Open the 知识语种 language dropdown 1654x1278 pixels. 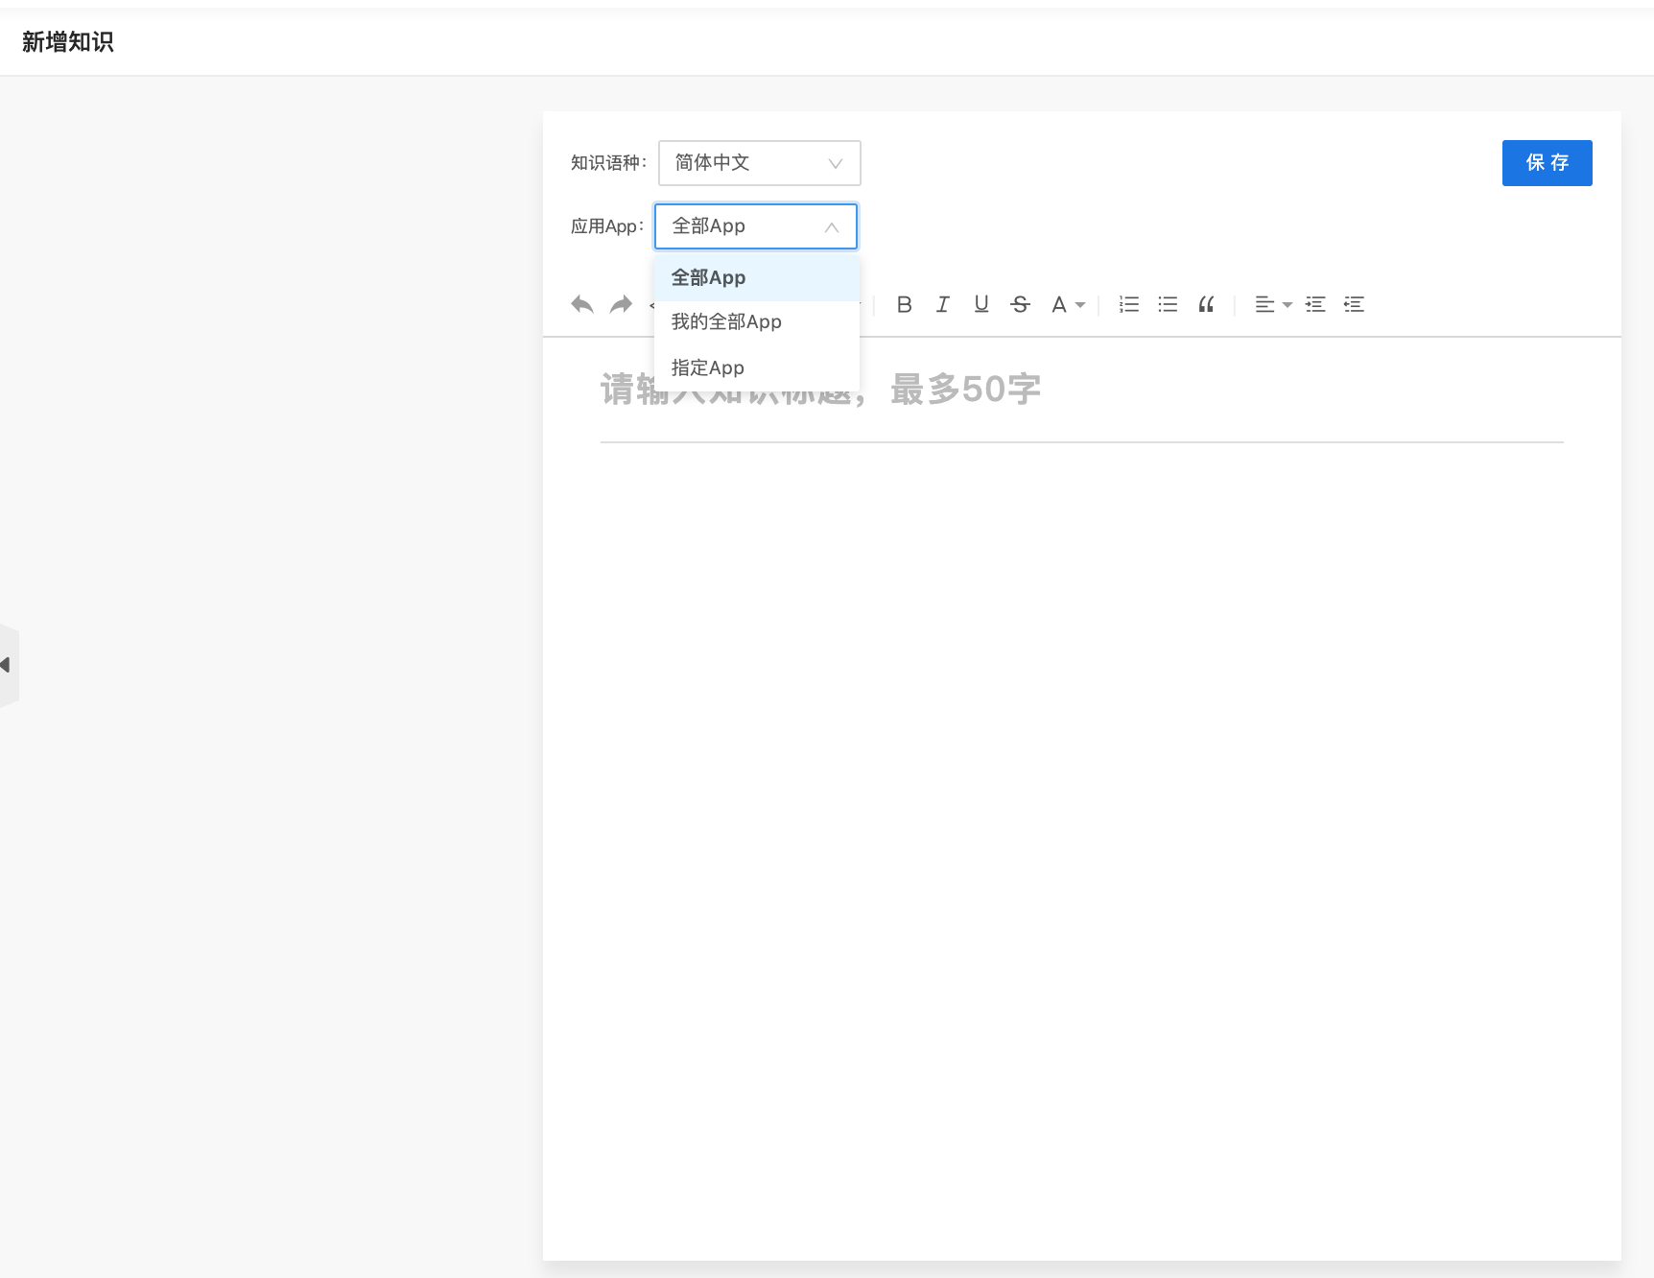coord(760,163)
